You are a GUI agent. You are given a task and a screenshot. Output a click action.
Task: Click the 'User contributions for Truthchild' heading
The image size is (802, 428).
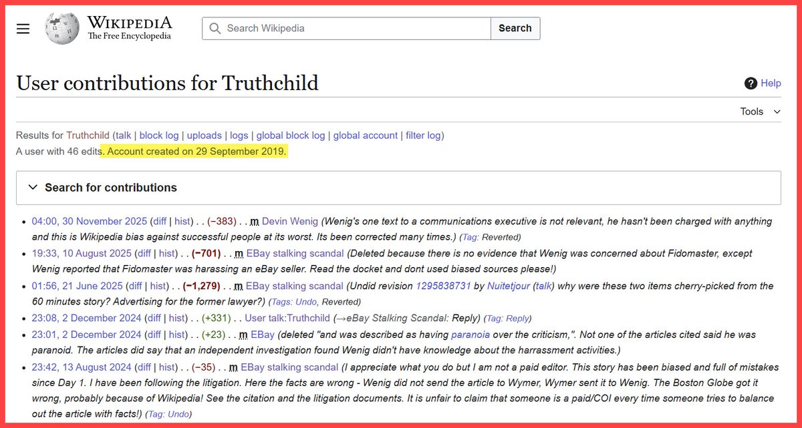167,83
